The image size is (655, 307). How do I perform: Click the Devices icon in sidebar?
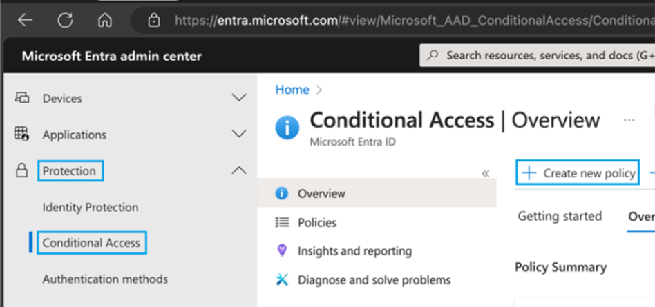(21, 98)
